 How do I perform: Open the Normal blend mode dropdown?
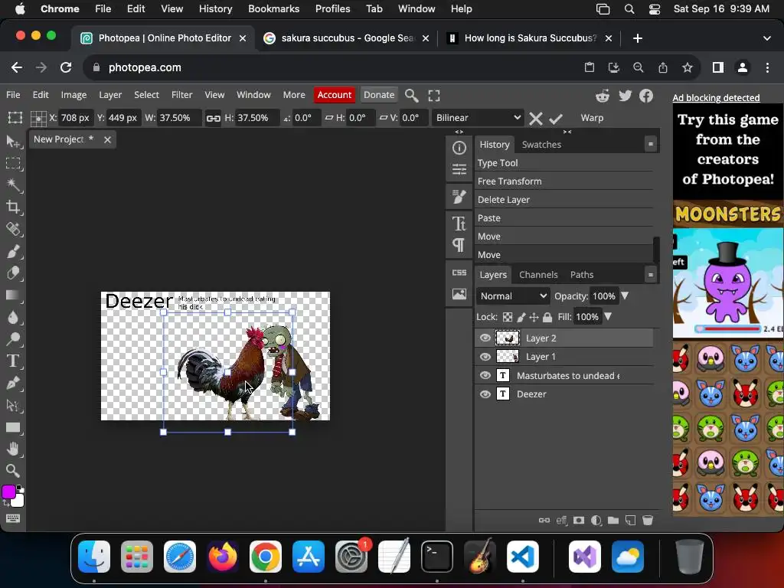click(x=513, y=296)
